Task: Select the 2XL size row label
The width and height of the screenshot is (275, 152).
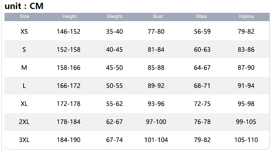Action: tap(24, 122)
